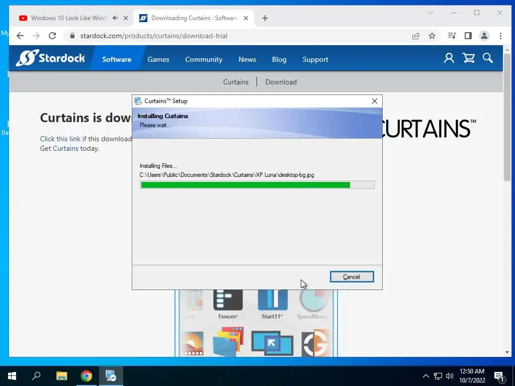This screenshot has height=386, width=515.
Task: Open the Software menu on Stardock
Action: pyautogui.click(x=117, y=59)
